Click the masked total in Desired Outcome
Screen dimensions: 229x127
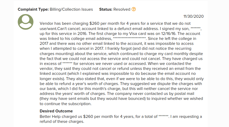pyautogui.click(x=164, y=116)
